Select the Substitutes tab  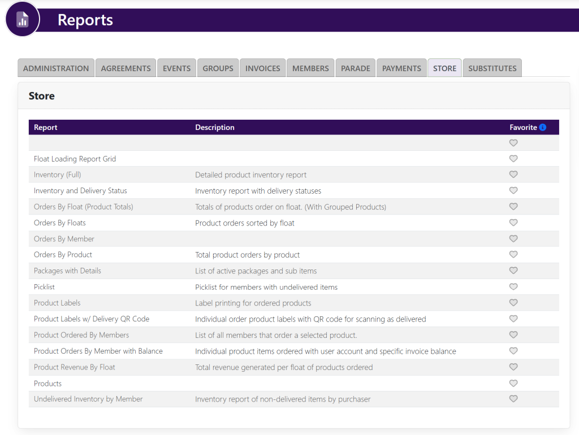point(492,68)
